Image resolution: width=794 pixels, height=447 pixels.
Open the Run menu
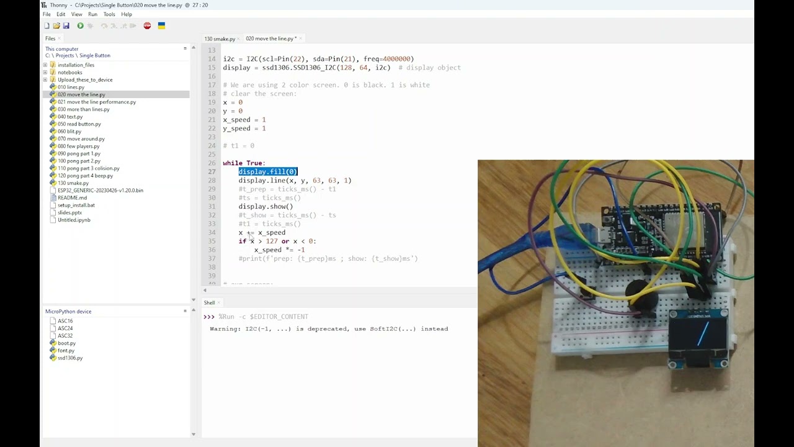(x=92, y=14)
